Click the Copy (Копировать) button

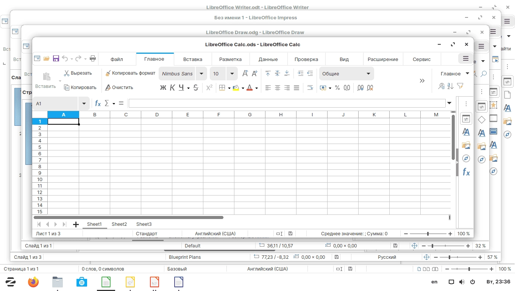(80, 88)
